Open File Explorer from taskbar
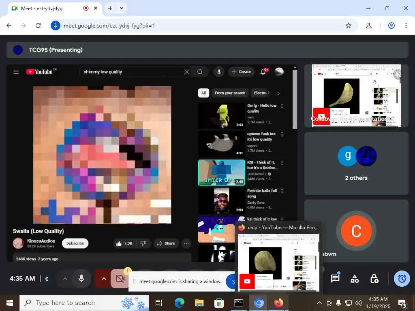 (199, 303)
